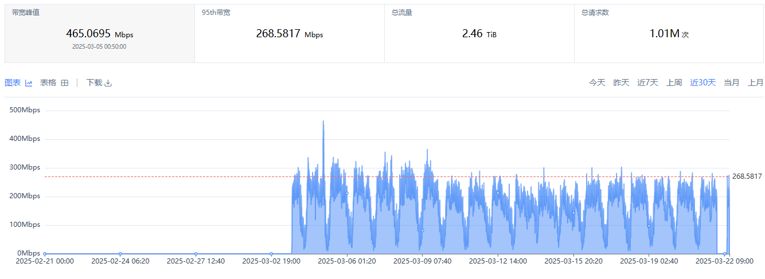This screenshot has width=765, height=279.
Task: Click the 2025-02-27 12:40 axis label
Action: [196, 261]
